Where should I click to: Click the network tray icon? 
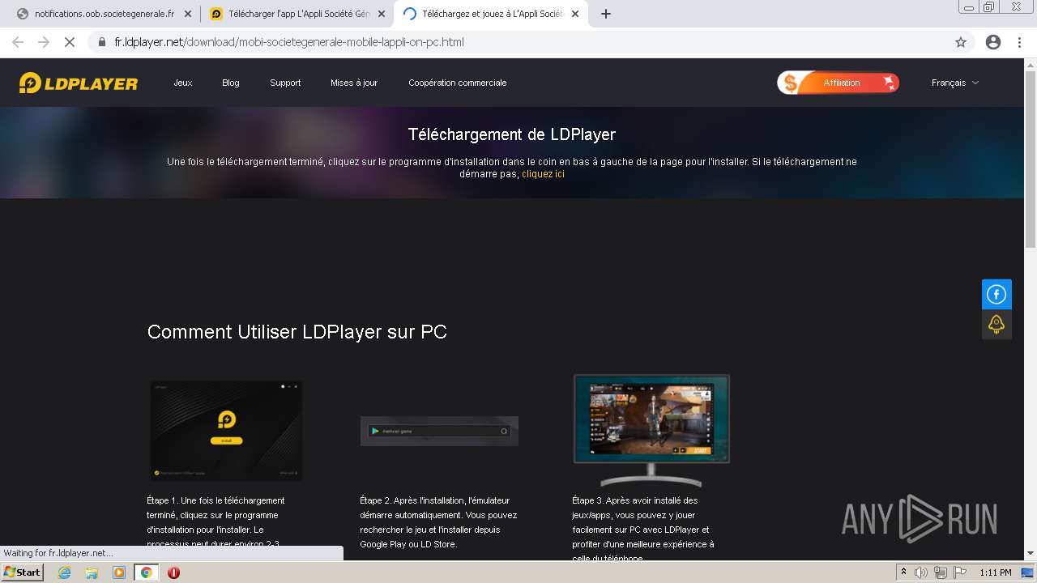(x=940, y=572)
